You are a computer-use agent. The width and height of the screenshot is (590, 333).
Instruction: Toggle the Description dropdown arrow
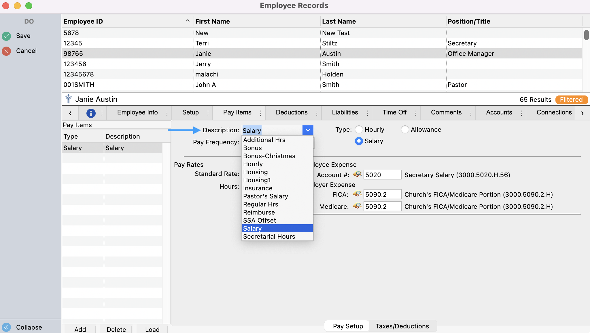click(x=308, y=130)
